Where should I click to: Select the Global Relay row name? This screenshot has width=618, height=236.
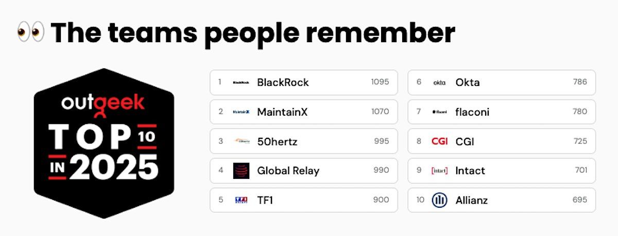[288, 171]
